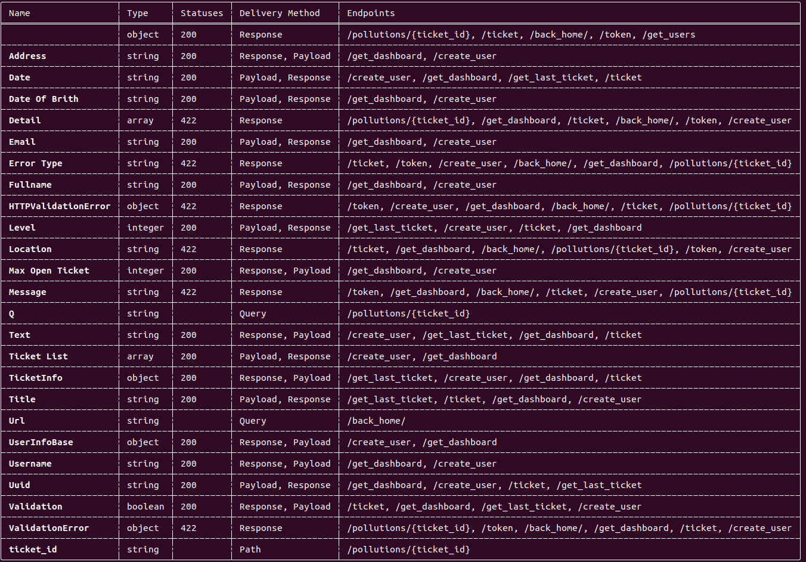Click the Query method in Q row
The width and height of the screenshot is (806, 562).
pos(253,313)
